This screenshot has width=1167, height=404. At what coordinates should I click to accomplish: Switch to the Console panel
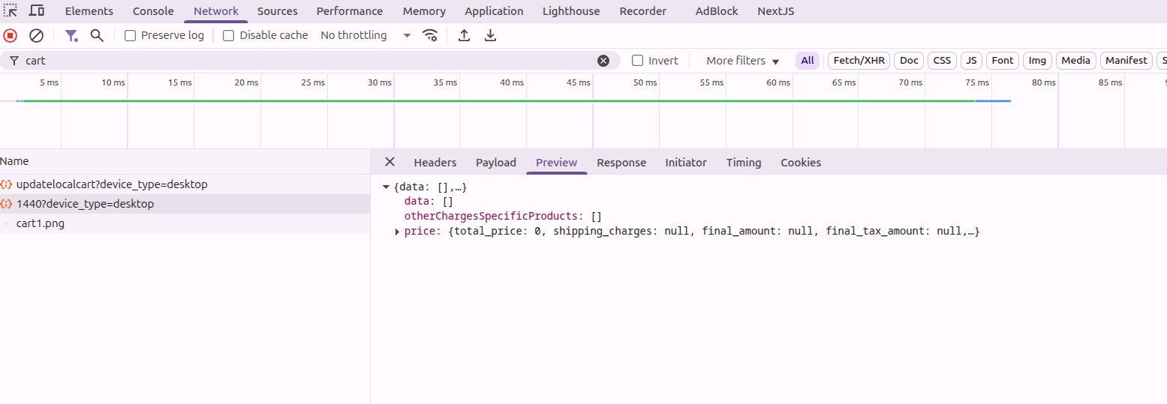point(153,11)
